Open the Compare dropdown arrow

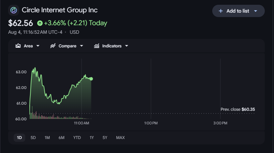pos(82,46)
